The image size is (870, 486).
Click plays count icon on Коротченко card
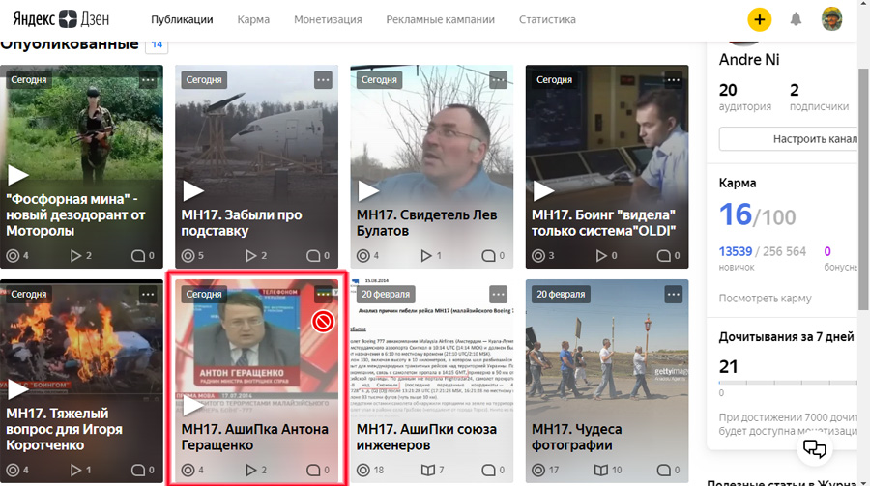click(75, 471)
